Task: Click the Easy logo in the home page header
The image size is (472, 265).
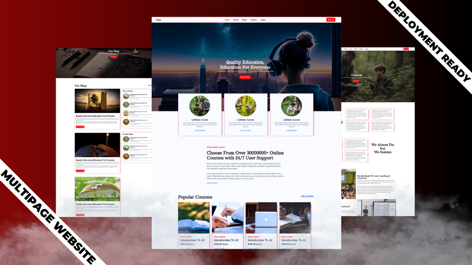Action: coord(159,20)
